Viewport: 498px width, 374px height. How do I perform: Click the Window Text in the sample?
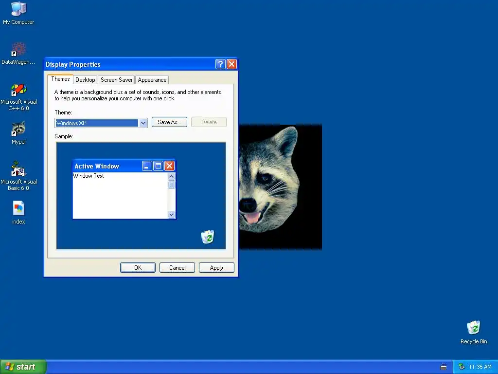(x=89, y=175)
